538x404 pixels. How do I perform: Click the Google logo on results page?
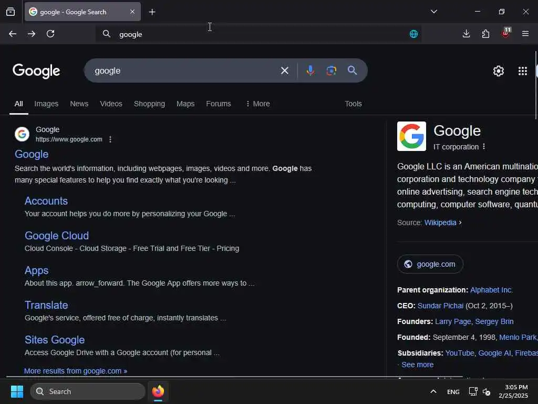[36, 71]
